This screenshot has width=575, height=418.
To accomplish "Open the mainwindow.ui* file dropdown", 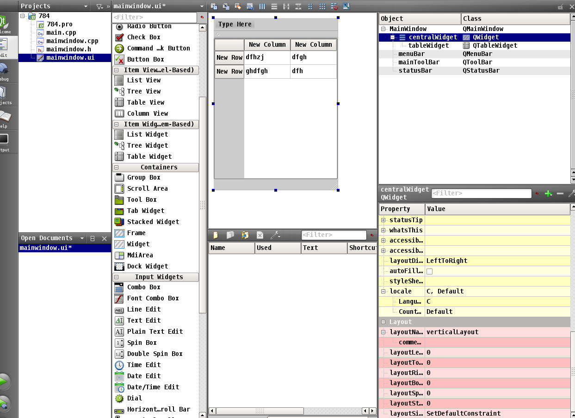I will point(202,6).
